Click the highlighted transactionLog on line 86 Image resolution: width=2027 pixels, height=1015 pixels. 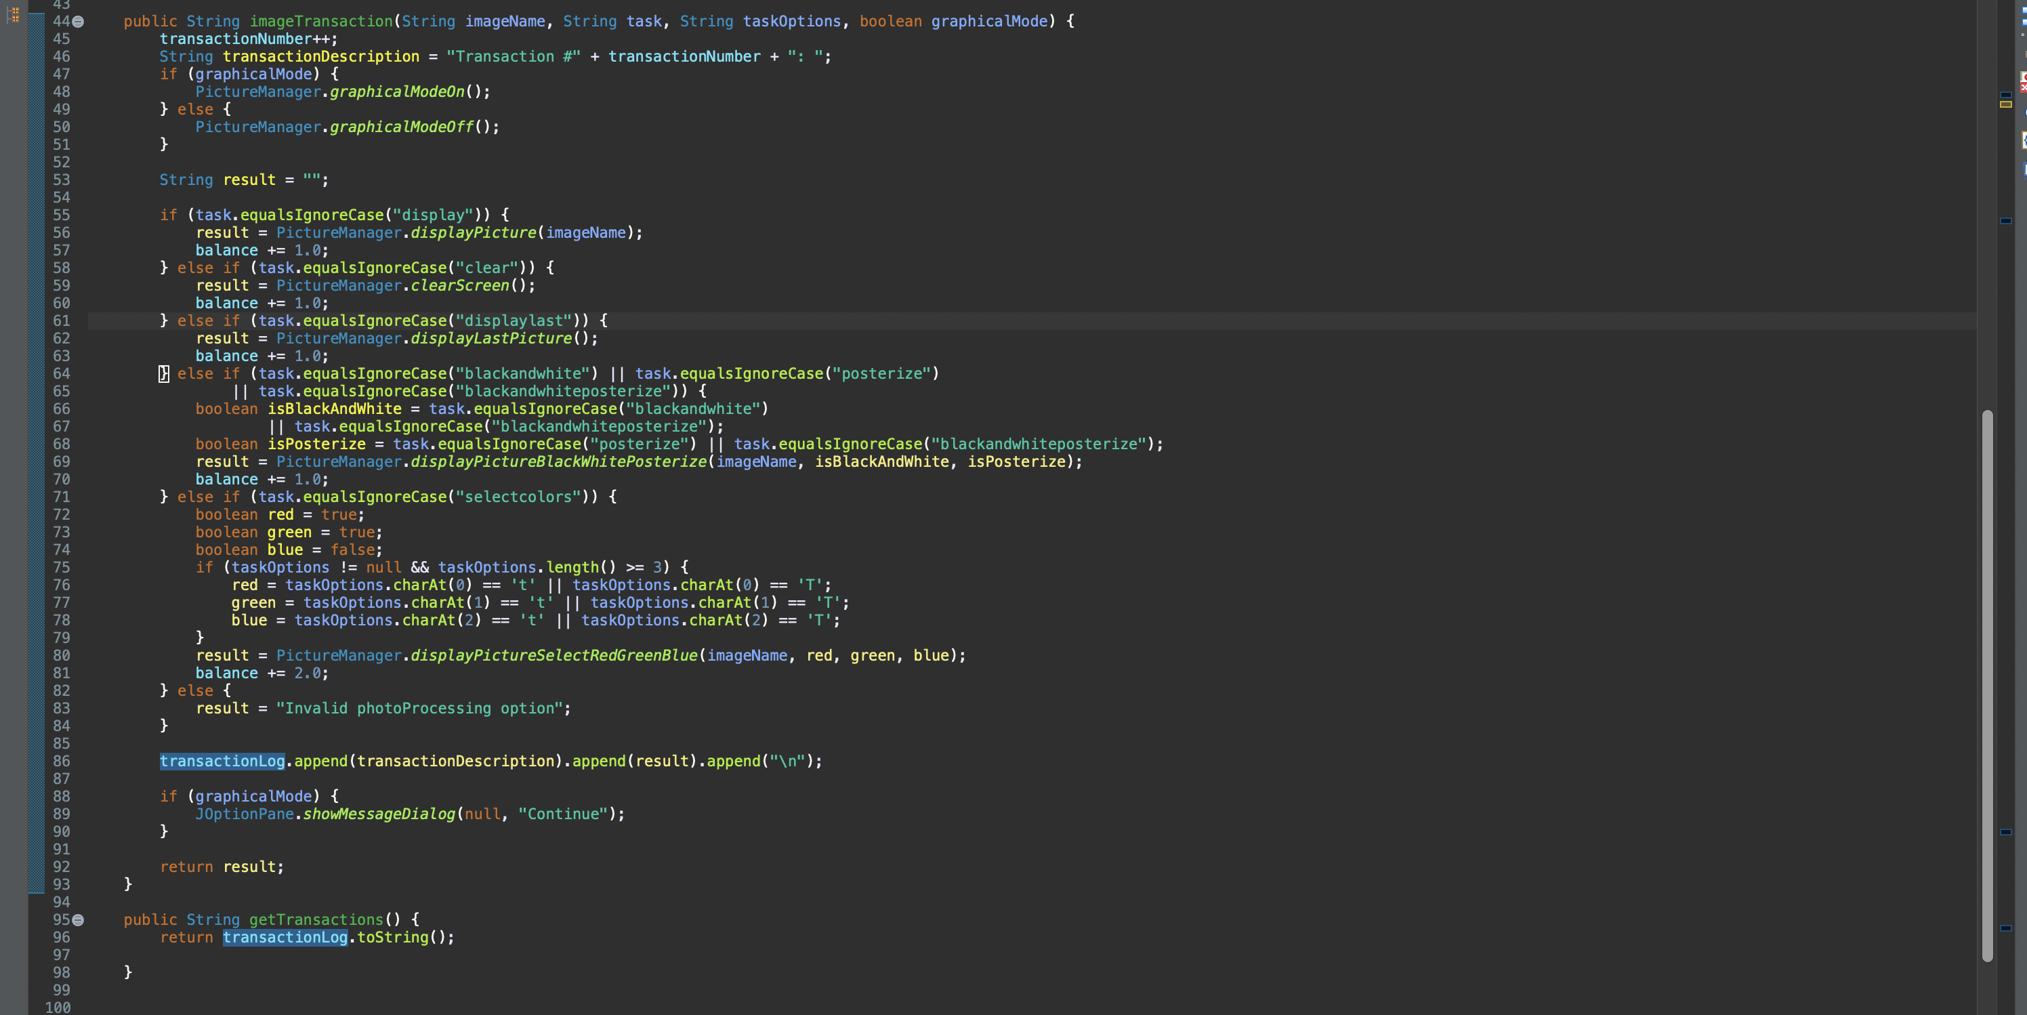tap(222, 761)
